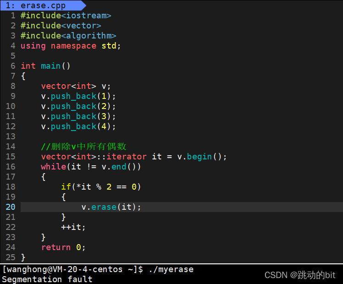Click 'vector<int>::iterator it = v.begin();' line
The image size is (343, 284).
tap(134, 157)
